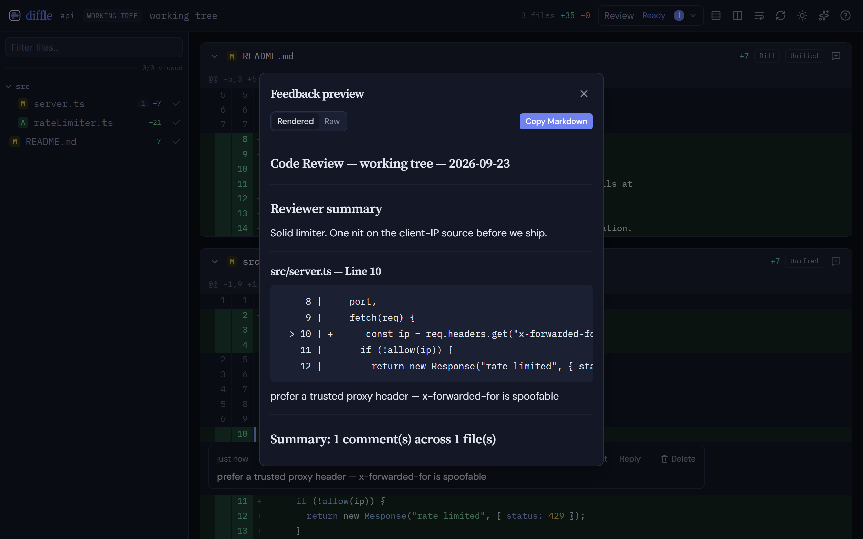Click line number 14 in README.md diff
Viewport: 863px width, 539px height.
point(242,228)
